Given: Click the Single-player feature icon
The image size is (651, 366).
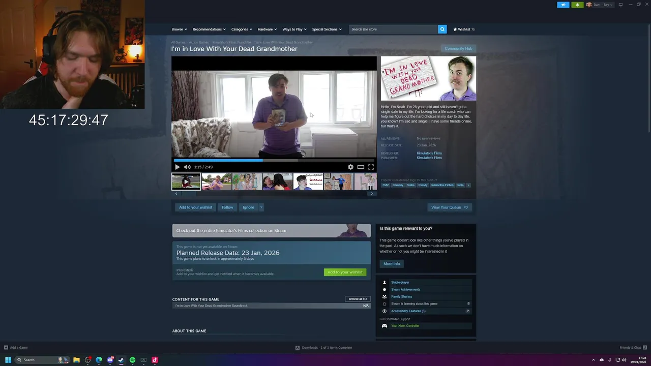Looking at the screenshot, I should (384, 282).
